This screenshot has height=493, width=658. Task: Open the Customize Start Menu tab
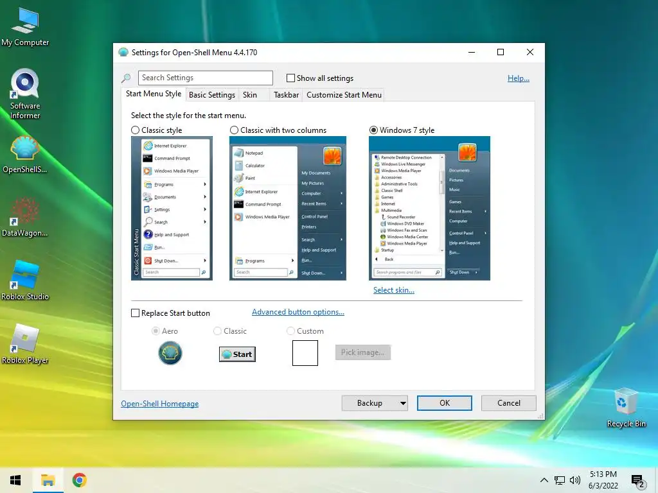(x=344, y=95)
